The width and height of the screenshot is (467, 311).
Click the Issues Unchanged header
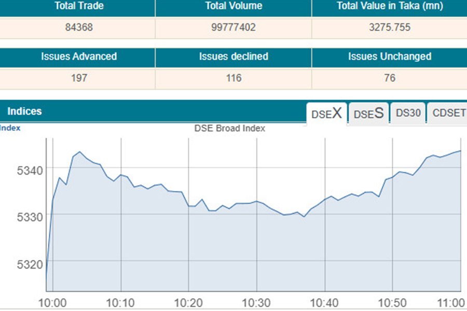(x=389, y=56)
